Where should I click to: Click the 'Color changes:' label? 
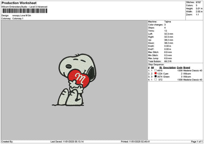tap(156, 25)
